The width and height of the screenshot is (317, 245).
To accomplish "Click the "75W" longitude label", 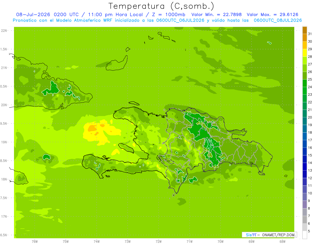I will point(66,241).
